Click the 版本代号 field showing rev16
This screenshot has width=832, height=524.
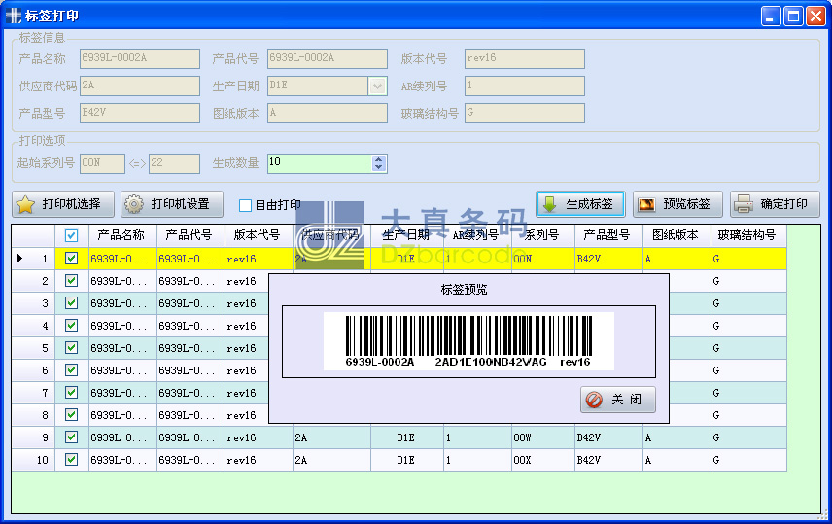pos(525,58)
